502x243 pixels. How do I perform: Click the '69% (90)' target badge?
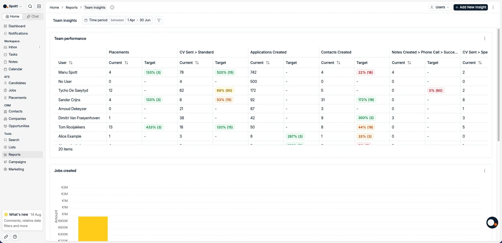pyautogui.click(x=225, y=90)
